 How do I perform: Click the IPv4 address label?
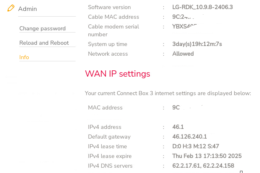pos(105,127)
